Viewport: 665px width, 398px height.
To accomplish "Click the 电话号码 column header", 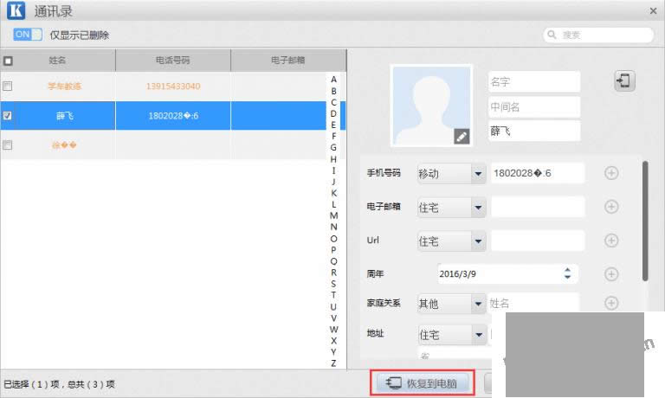I will tap(173, 61).
